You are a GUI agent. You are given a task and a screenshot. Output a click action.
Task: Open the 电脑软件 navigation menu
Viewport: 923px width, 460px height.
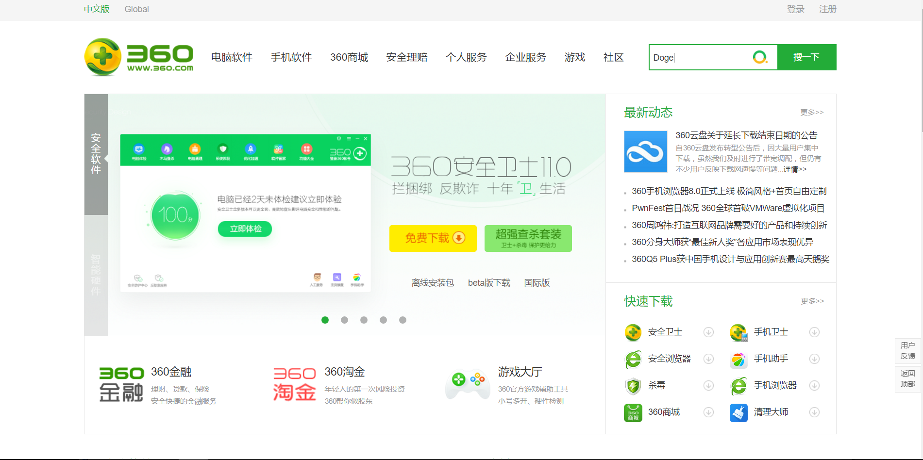coord(232,57)
